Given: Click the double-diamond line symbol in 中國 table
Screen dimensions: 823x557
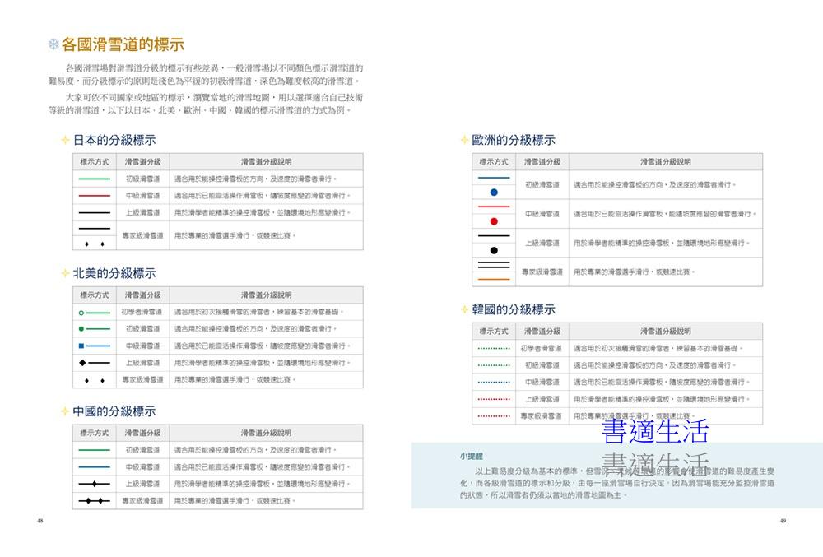Looking at the screenshot, I should pos(95,501).
